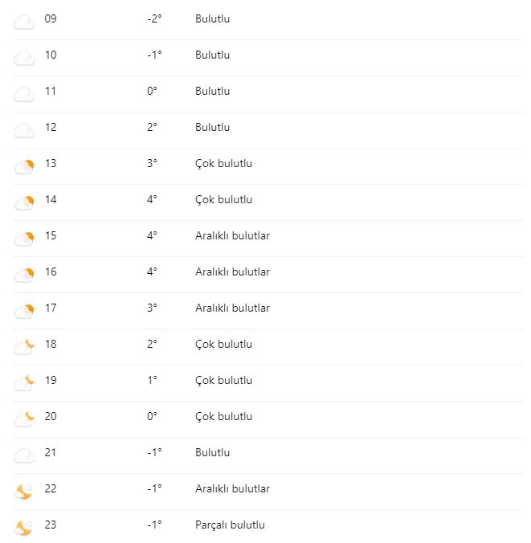Click the cloud icon at hour 21
Screen dimensions: 531x543
tap(24, 455)
